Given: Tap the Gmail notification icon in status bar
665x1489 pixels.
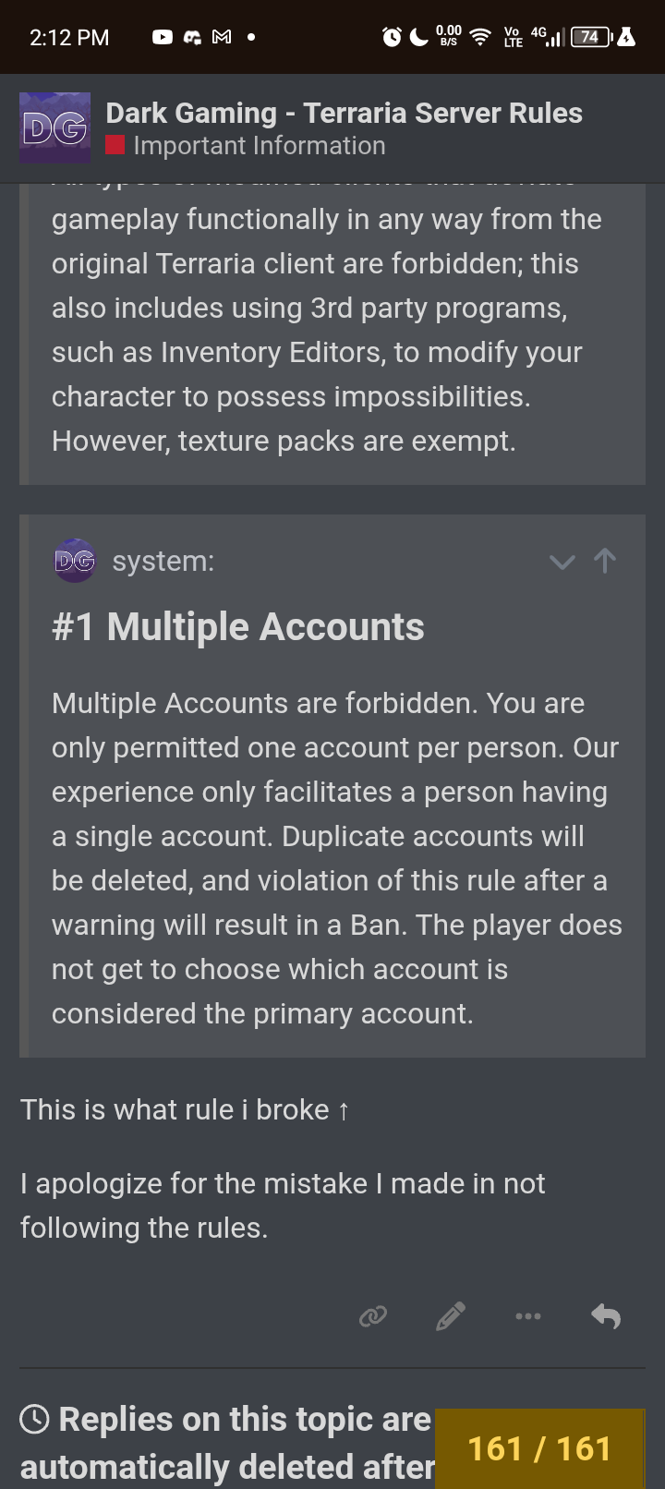Looking at the screenshot, I should (x=222, y=38).
